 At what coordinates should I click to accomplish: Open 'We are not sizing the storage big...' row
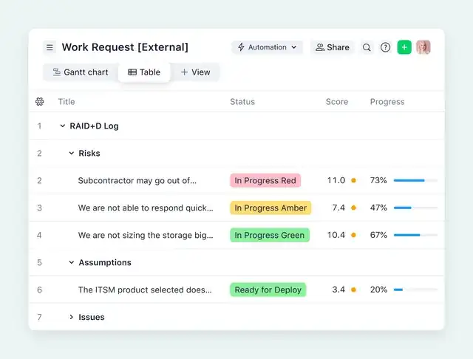click(x=146, y=235)
